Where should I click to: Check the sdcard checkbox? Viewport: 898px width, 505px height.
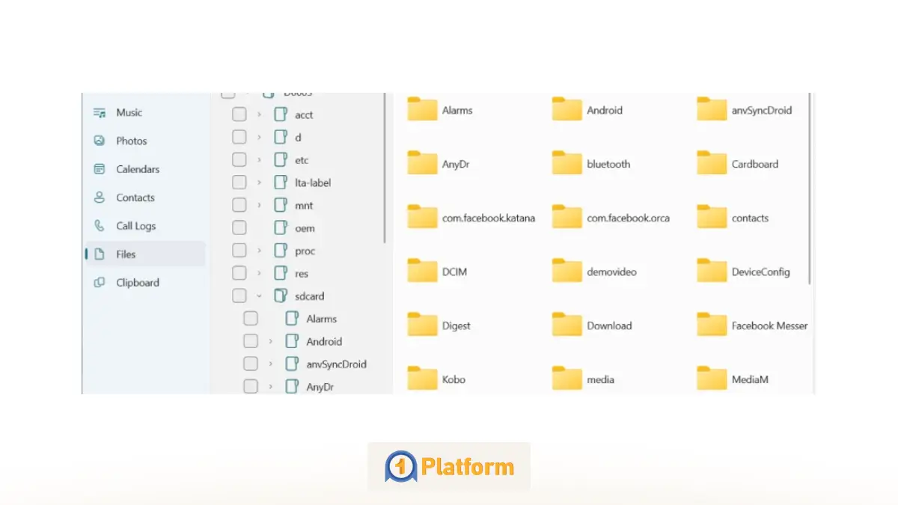point(239,296)
